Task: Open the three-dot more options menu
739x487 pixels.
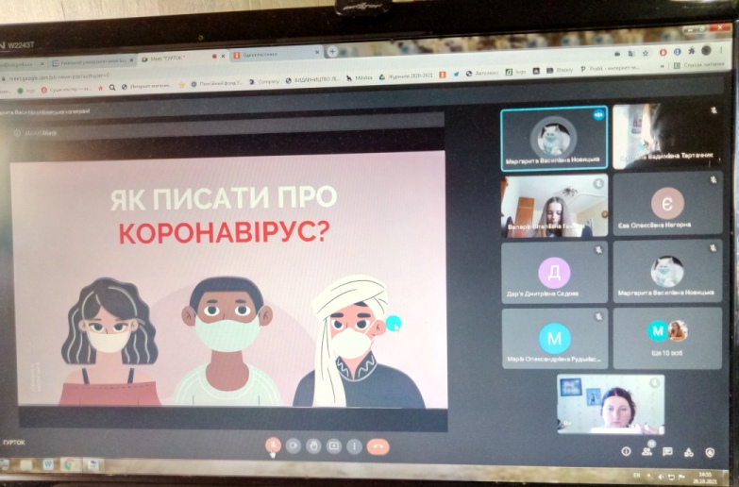Action: coord(354,446)
